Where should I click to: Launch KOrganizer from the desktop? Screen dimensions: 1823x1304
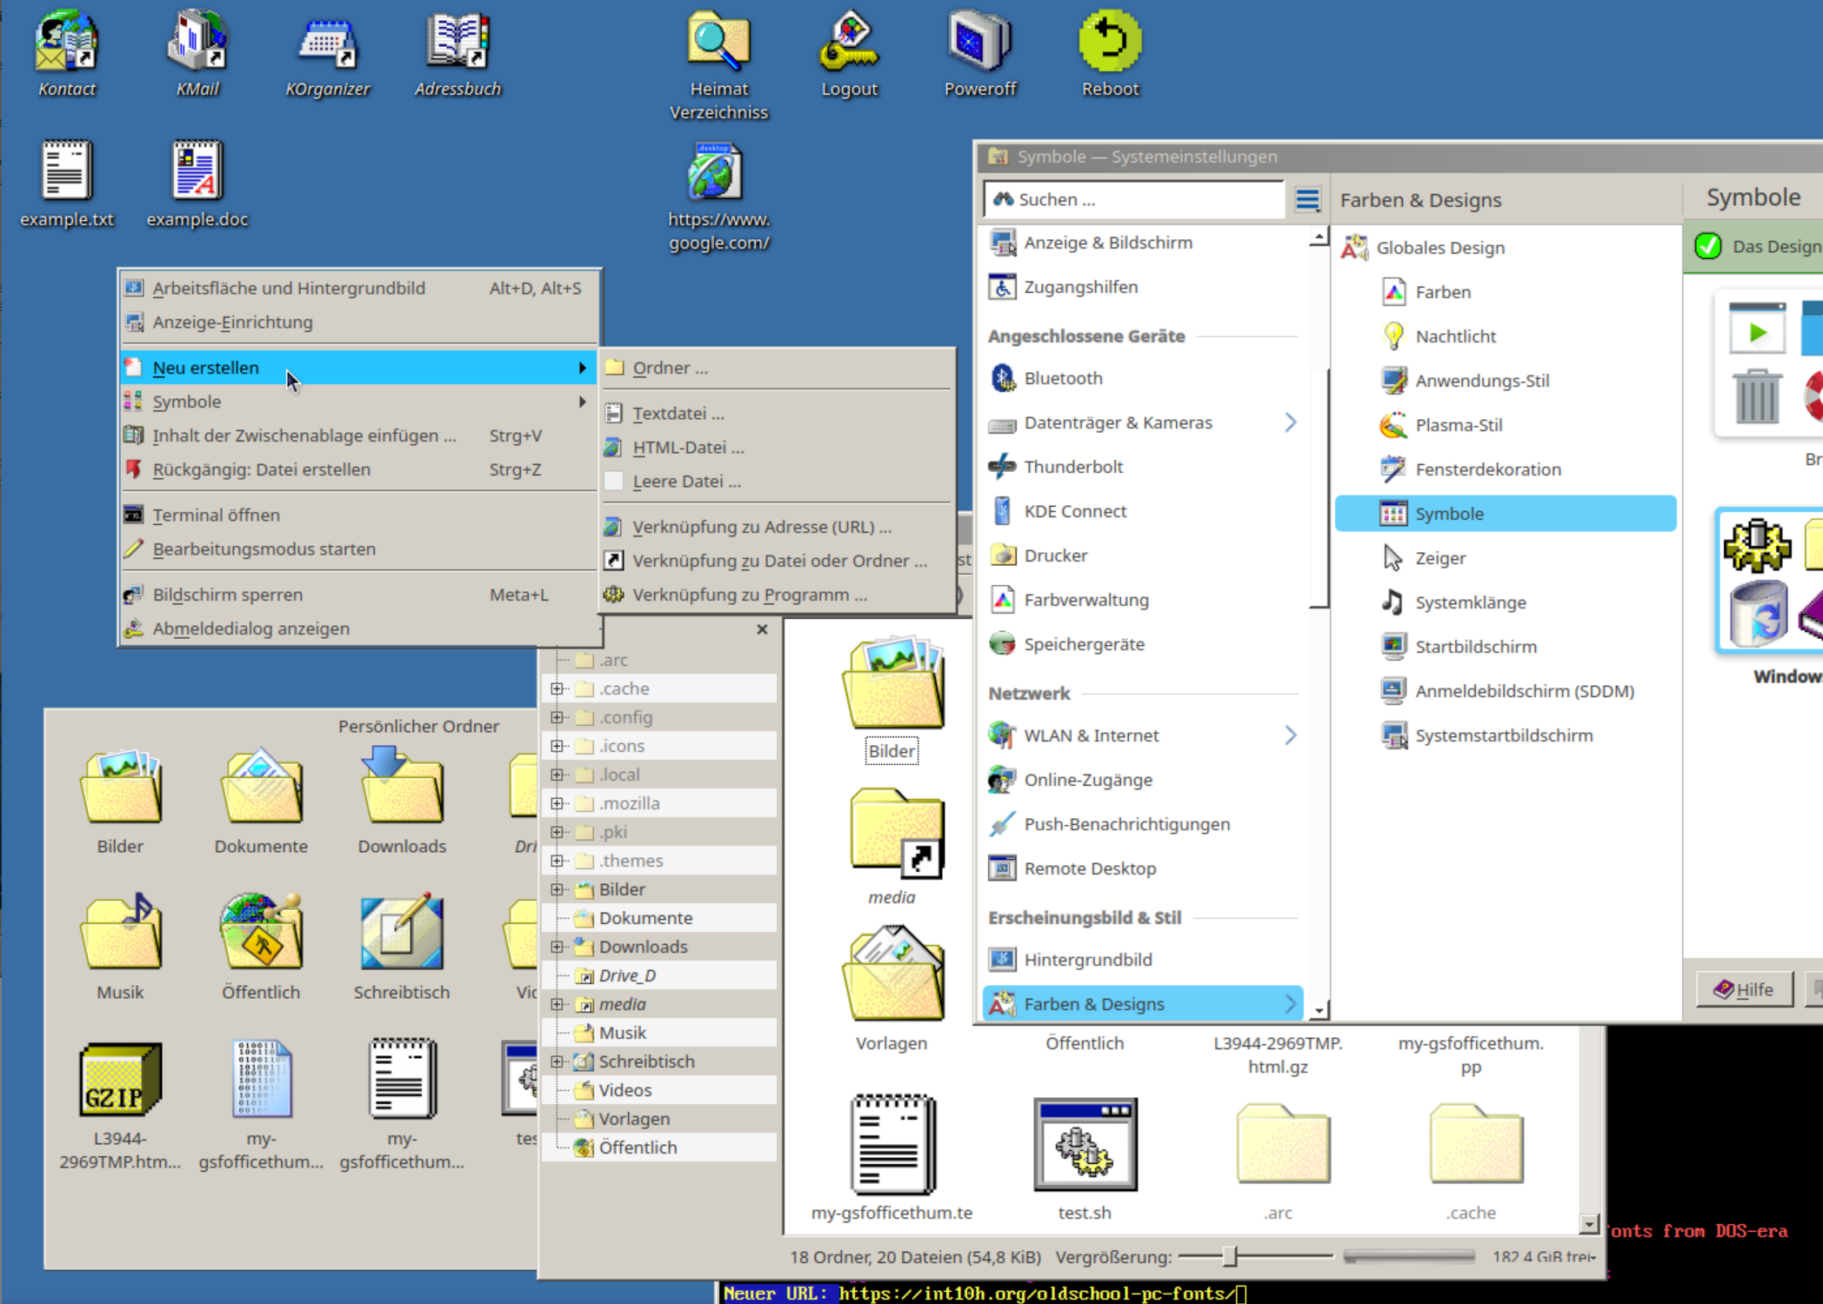coord(327,54)
